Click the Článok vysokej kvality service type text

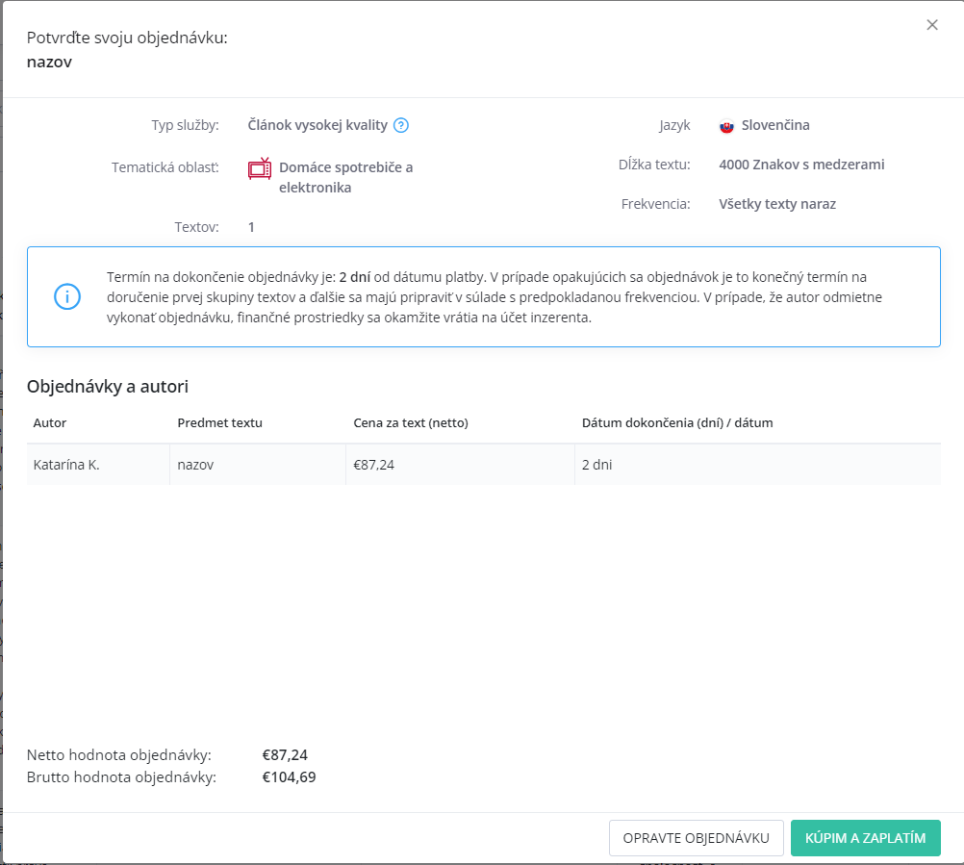317,125
